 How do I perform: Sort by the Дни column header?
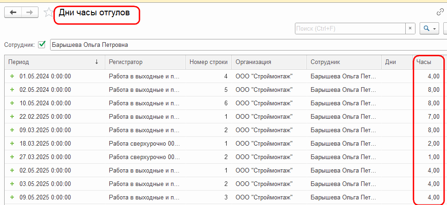click(x=397, y=62)
